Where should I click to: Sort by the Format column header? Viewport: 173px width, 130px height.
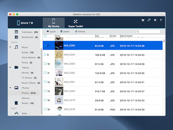113,36
